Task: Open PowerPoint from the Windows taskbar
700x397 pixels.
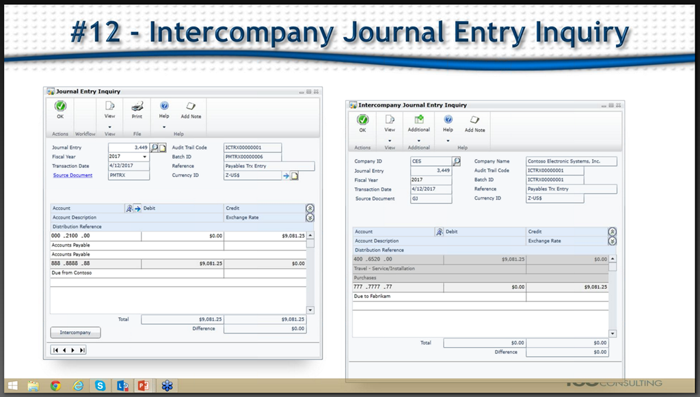Action: pyautogui.click(x=144, y=386)
